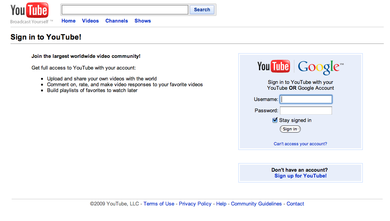Screen dimensions: 390x221
Task: Click the 'Upload and share your own videos' bullet
Action: pos(102,79)
